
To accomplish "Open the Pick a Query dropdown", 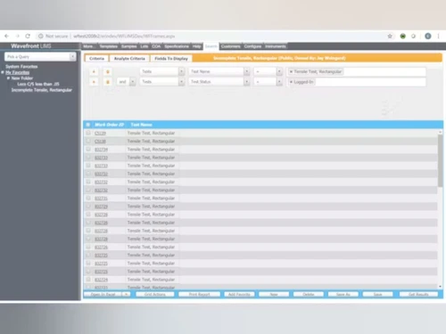I will point(72,57).
